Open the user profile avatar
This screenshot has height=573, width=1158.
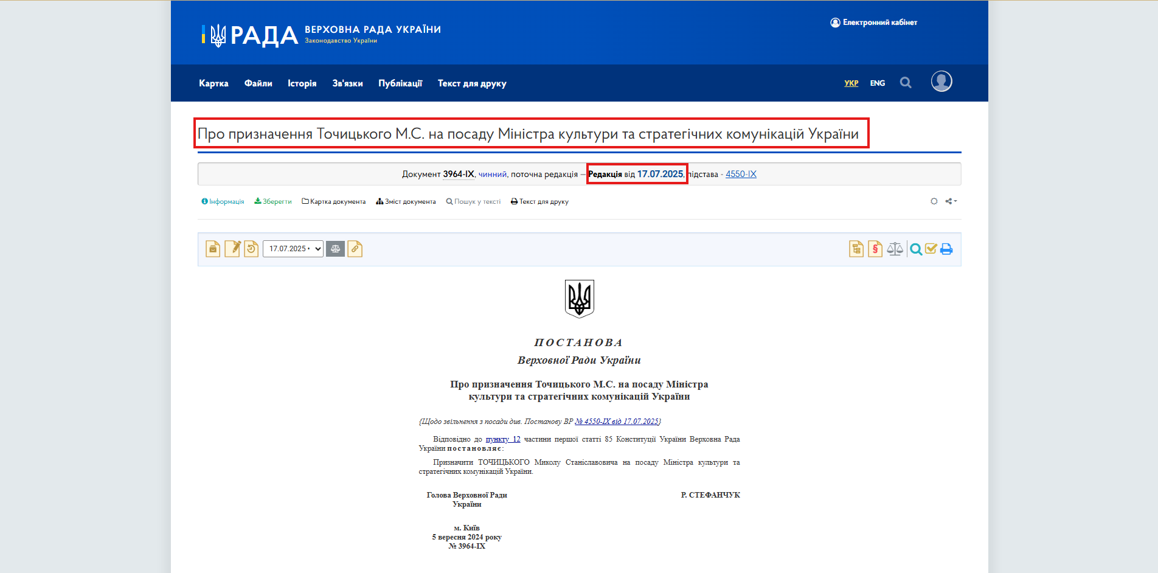[x=941, y=82]
